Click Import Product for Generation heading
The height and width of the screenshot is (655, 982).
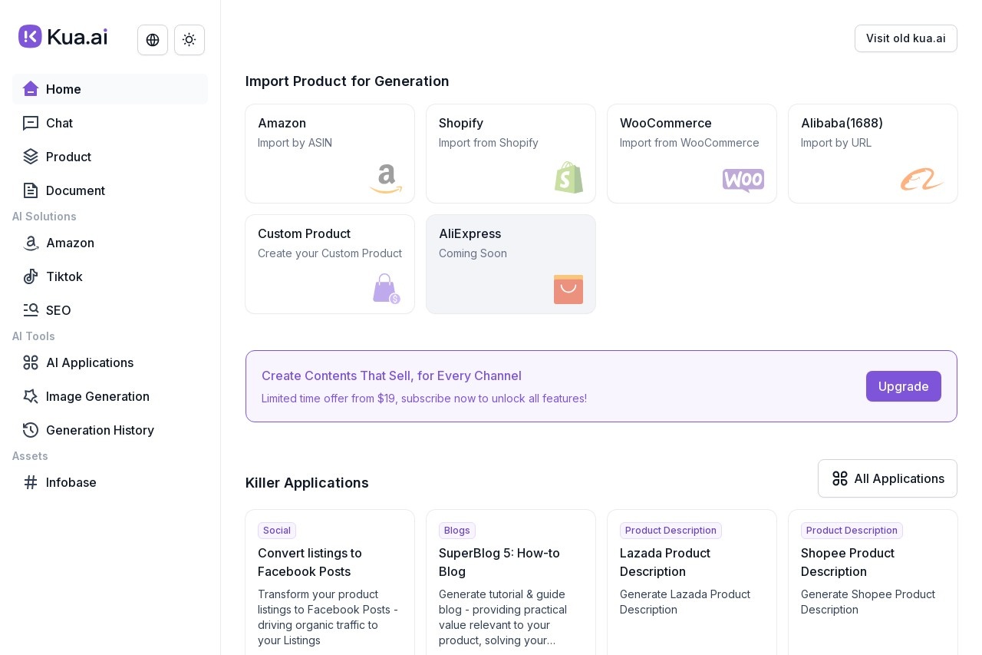tap(348, 81)
